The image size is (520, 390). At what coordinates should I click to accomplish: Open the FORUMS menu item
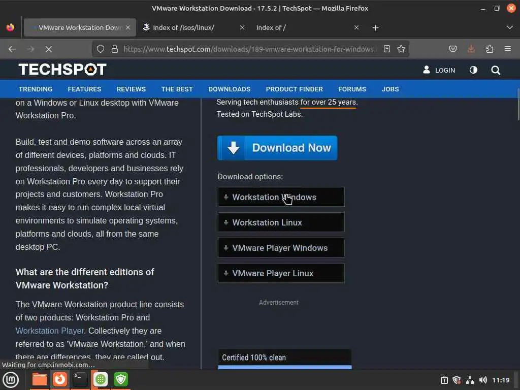pos(352,89)
